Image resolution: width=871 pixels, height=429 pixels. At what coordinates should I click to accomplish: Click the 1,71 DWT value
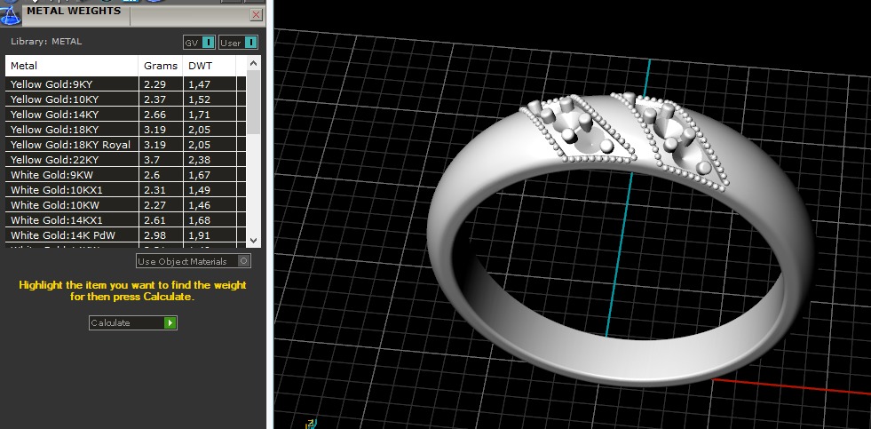(x=199, y=115)
